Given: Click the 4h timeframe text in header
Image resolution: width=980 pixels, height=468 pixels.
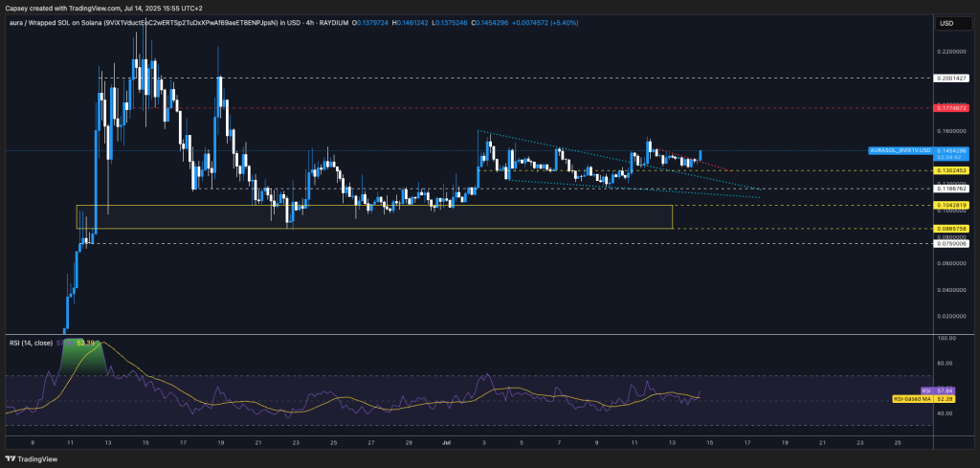Looking at the screenshot, I should tap(308, 21).
